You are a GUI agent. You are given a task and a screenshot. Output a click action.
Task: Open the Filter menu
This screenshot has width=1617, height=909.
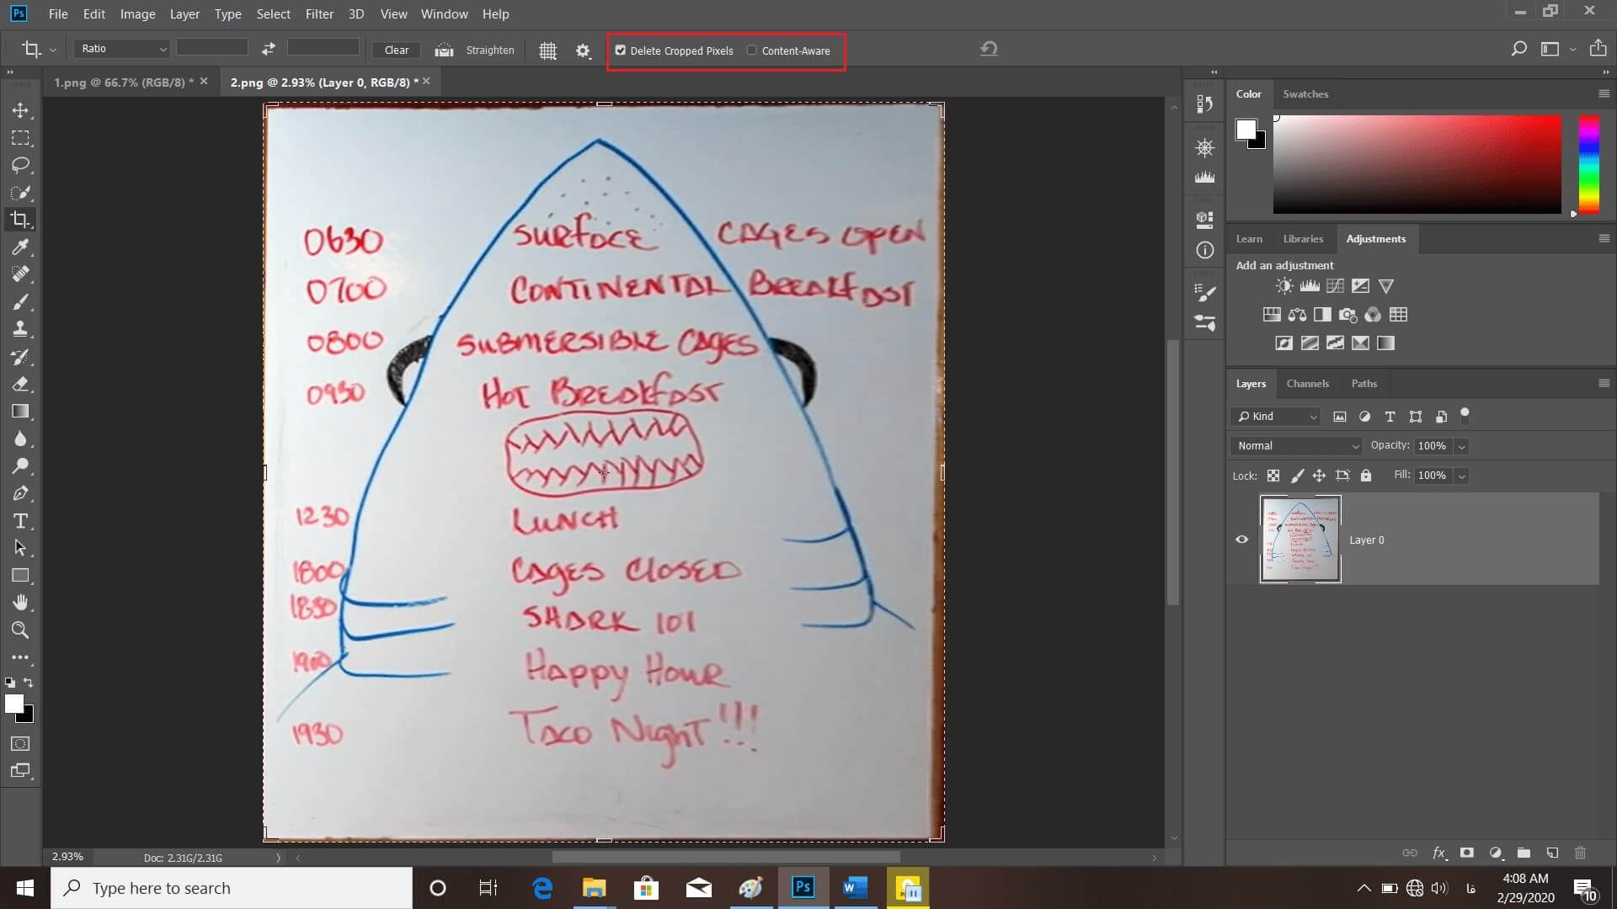coord(319,13)
